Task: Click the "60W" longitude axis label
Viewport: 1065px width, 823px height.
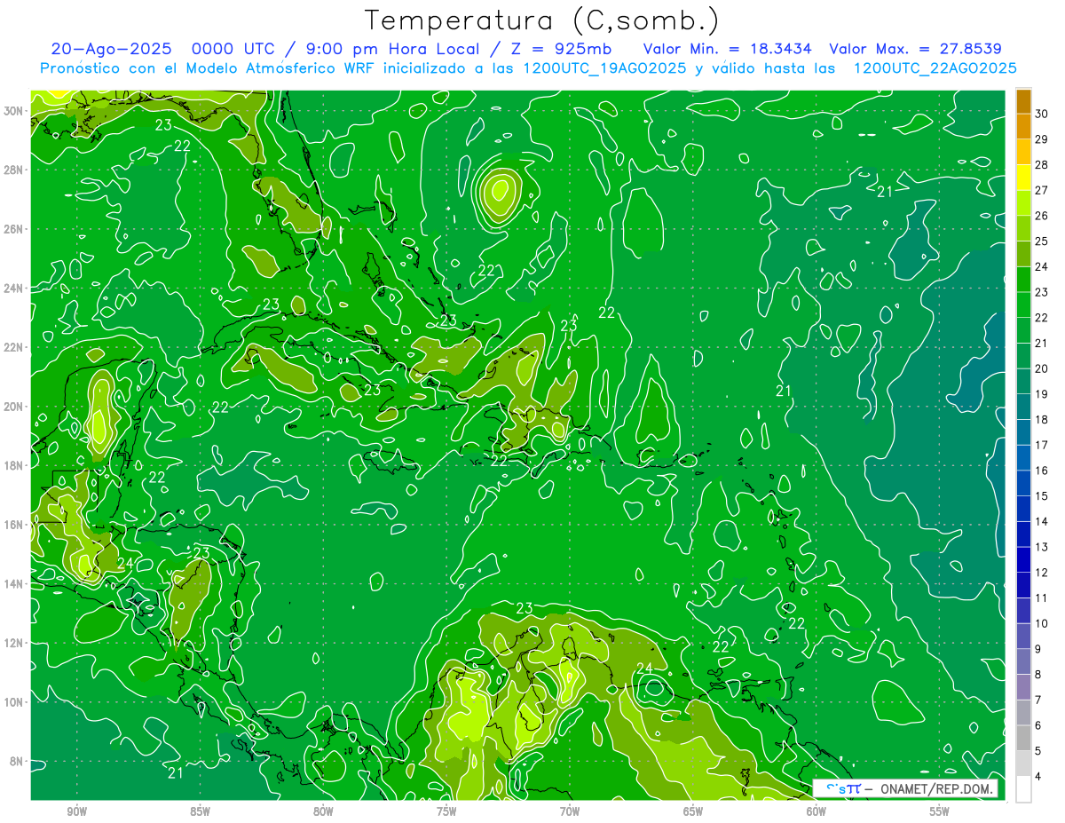Action: [816, 811]
